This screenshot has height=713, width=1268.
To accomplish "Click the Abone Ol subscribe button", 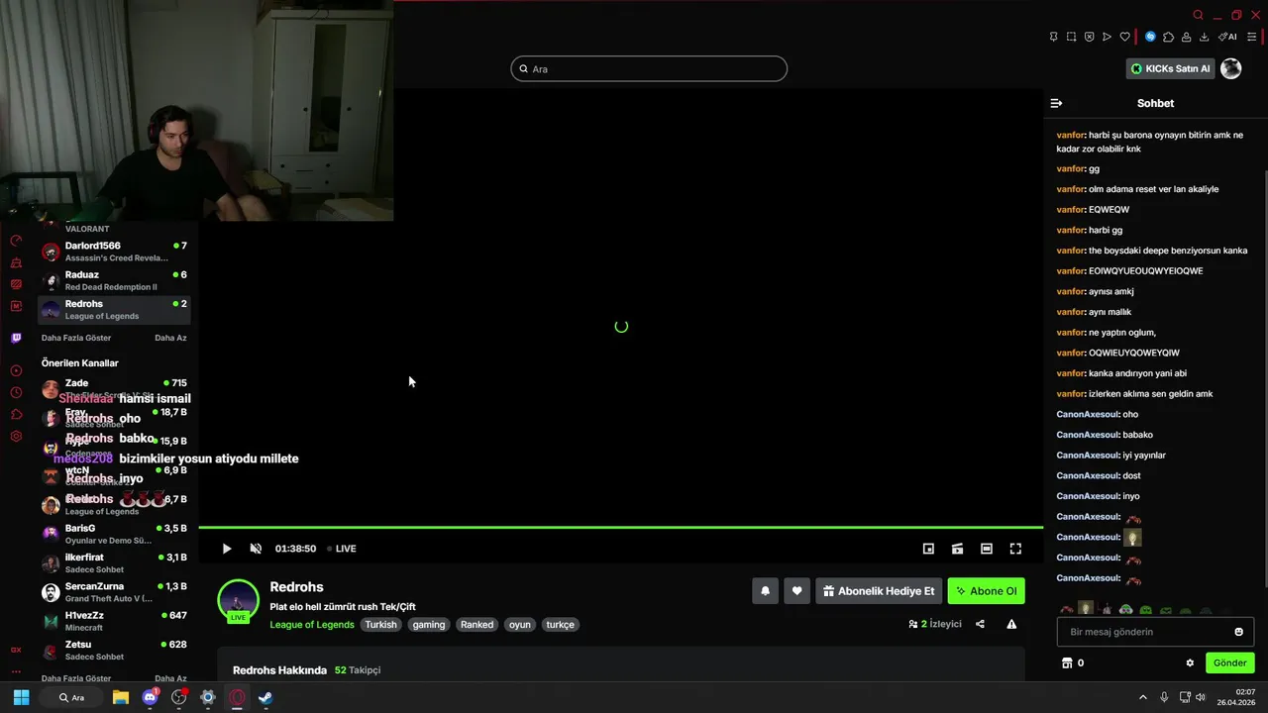I will click(x=987, y=591).
